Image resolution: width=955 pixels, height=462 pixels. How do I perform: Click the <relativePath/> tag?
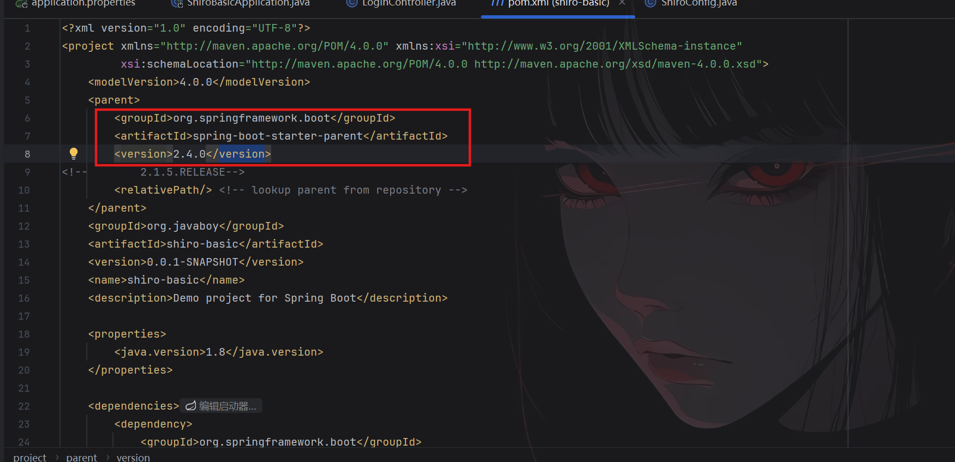click(163, 190)
